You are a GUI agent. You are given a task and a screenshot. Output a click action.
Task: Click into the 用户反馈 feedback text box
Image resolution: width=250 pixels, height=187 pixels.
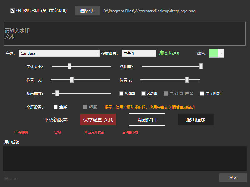(x=125, y=159)
